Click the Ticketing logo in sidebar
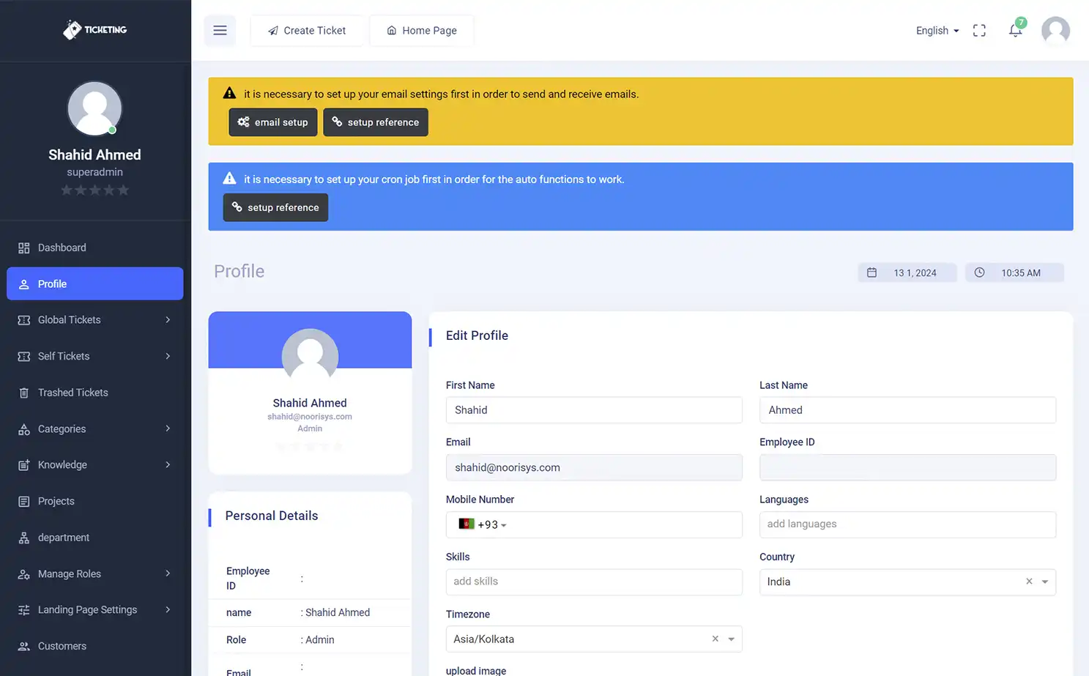 click(x=95, y=29)
